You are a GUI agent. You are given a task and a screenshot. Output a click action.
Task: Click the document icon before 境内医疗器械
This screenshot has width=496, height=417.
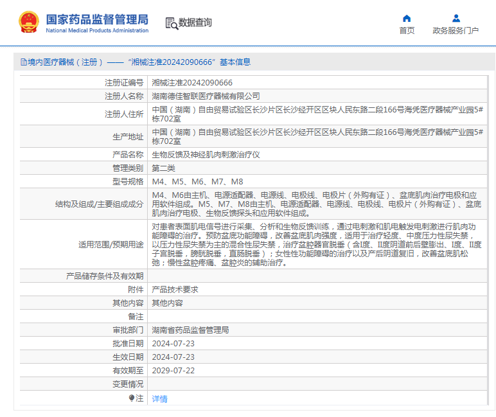[x=24, y=62]
